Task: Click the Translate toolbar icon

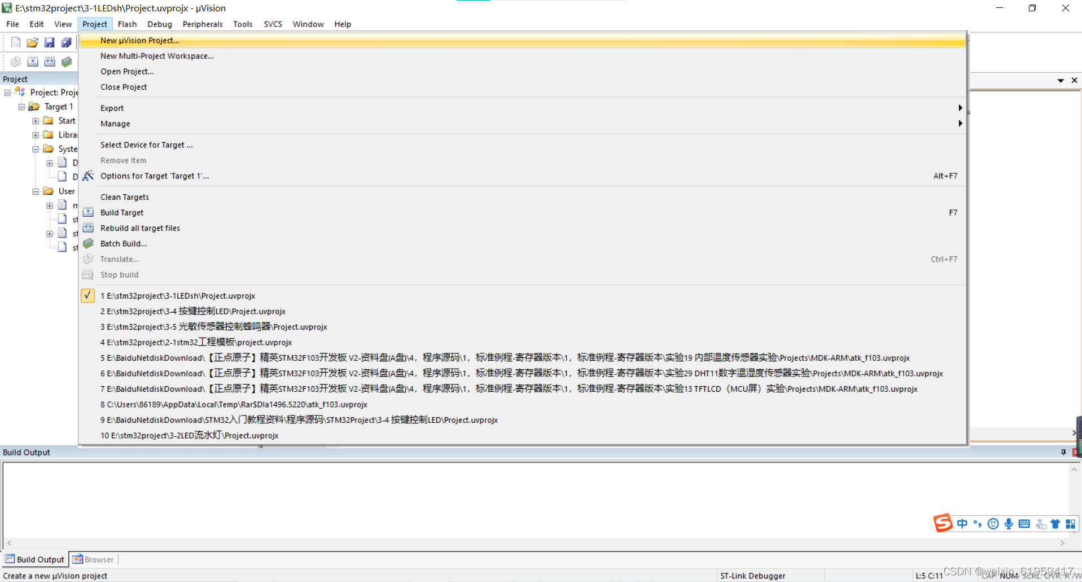Action: click(x=16, y=62)
